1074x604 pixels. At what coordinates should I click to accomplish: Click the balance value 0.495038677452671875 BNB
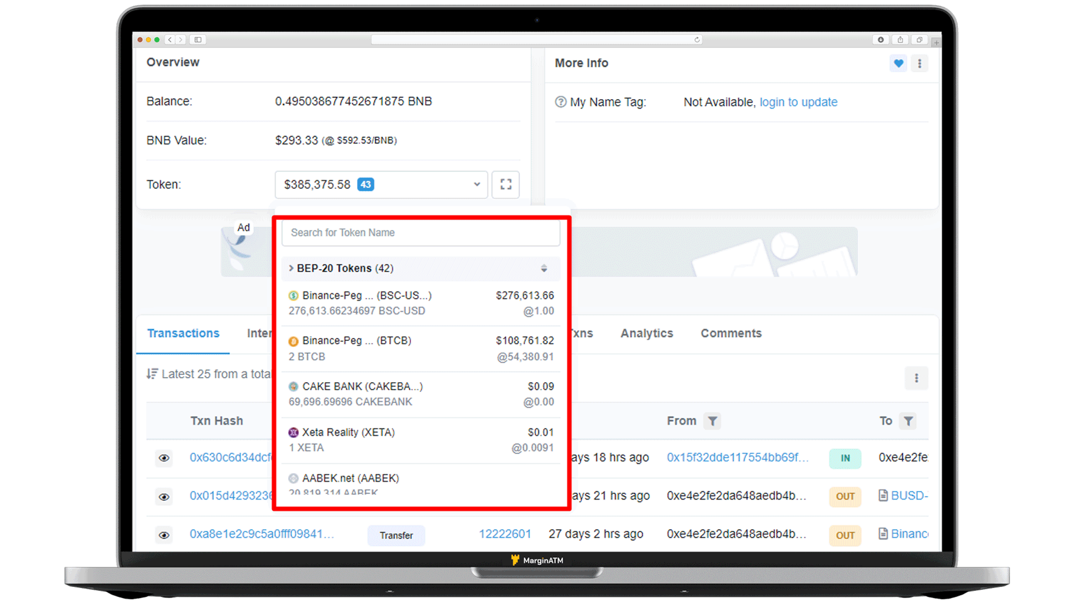click(x=353, y=101)
